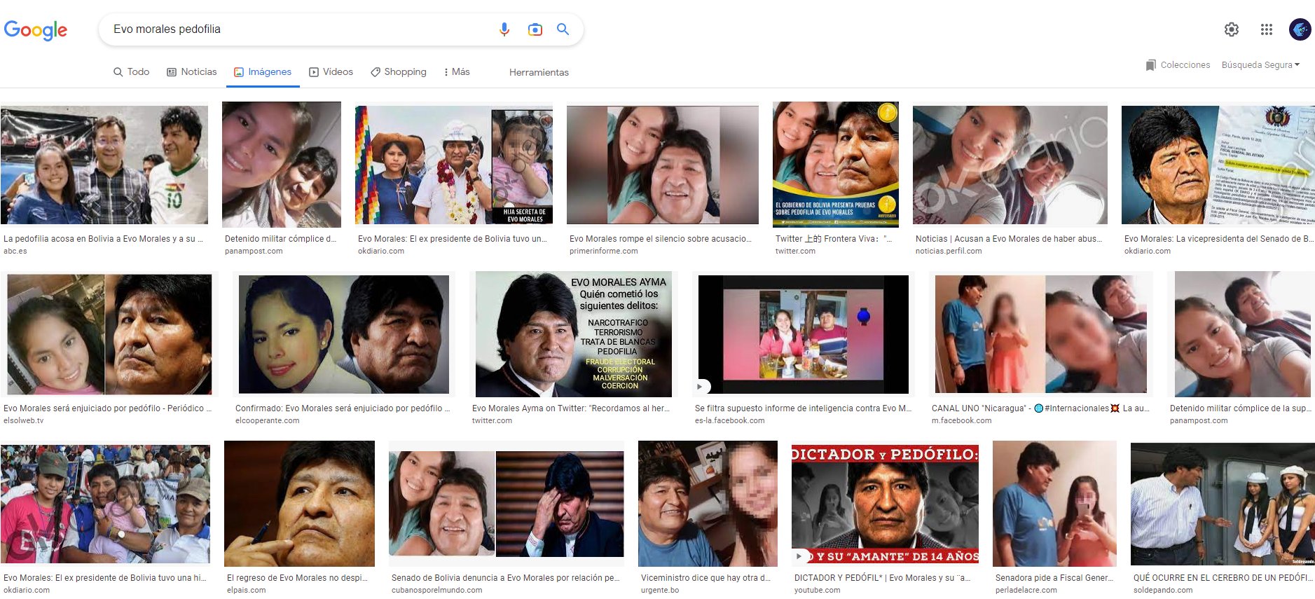
Task: Click the blue magnifier search button
Action: 563,29
